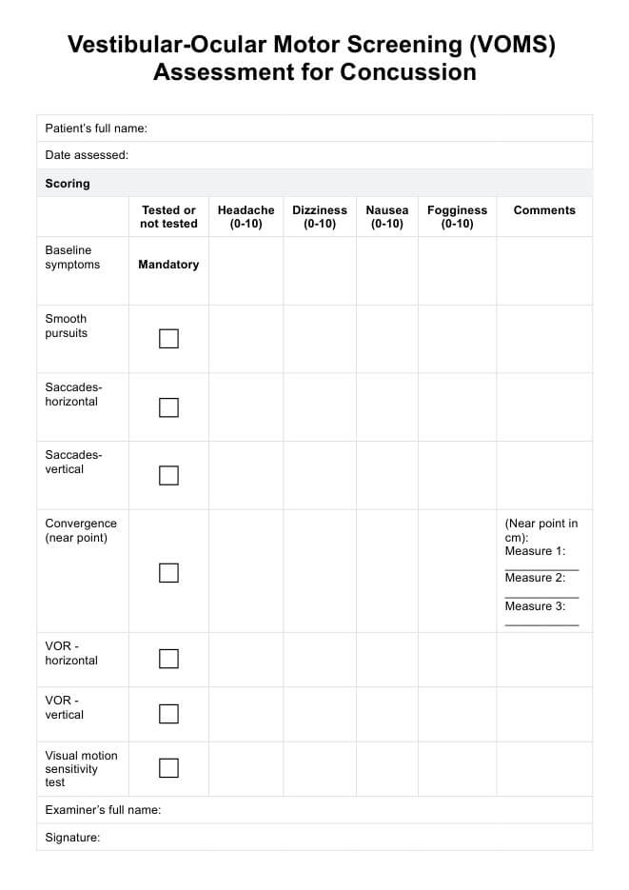Click Saccades-vertical Fogginess score cell
629x890 pixels.
pyautogui.click(x=457, y=475)
